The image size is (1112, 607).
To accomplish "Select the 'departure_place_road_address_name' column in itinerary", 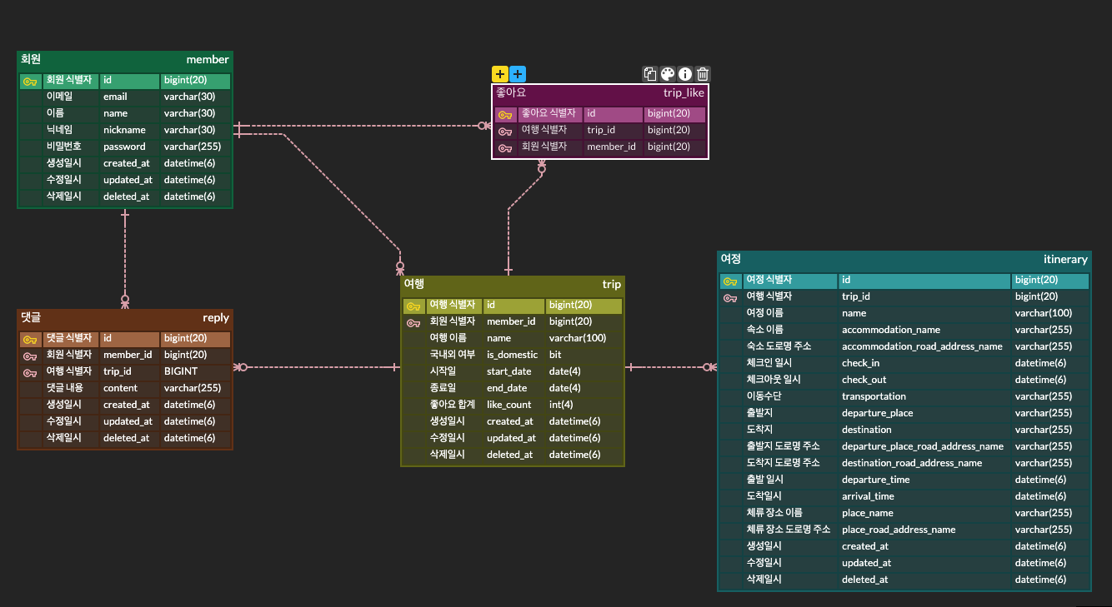I will [923, 446].
